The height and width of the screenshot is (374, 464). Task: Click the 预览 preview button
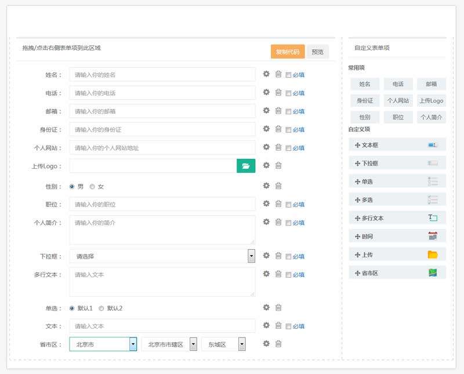317,52
